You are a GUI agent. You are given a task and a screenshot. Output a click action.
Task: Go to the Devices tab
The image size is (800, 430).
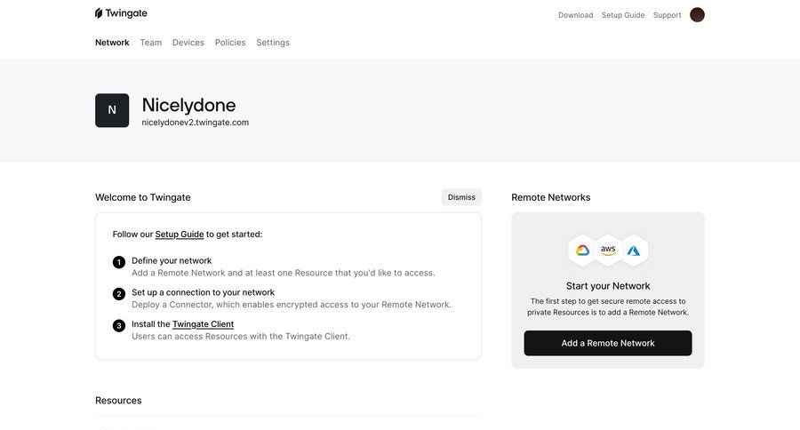pos(188,43)
